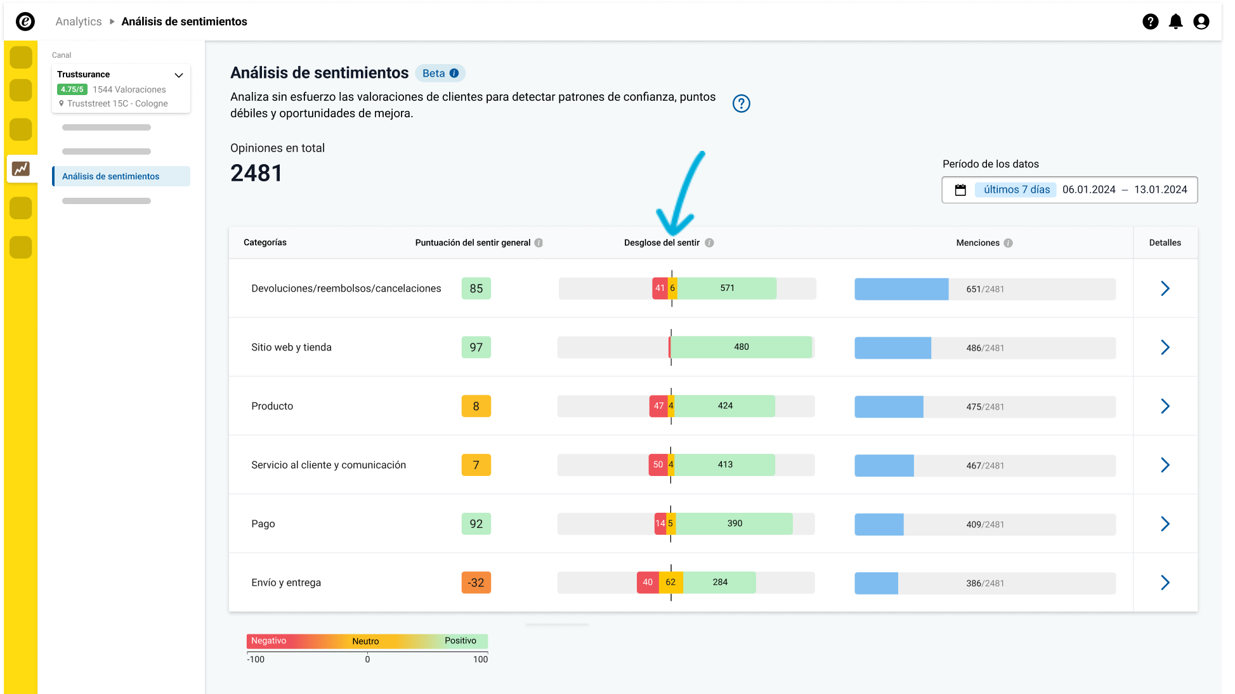This screenshot has width=1235, height=694.
Task: Click the horizontal scrollbar below the table
Action: coord(557,625)
